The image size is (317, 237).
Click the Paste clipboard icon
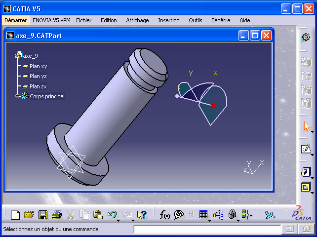tap(98, 215)
